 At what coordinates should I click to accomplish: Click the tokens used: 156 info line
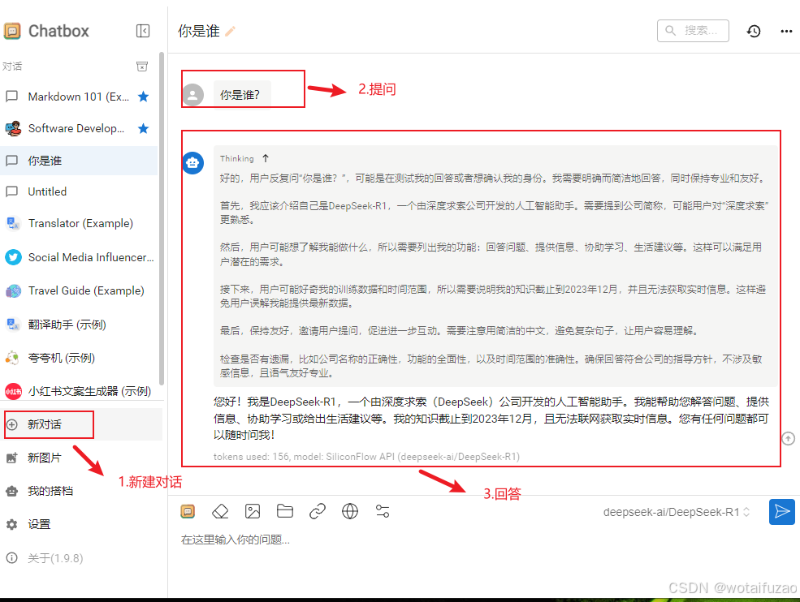click(366, 456)
